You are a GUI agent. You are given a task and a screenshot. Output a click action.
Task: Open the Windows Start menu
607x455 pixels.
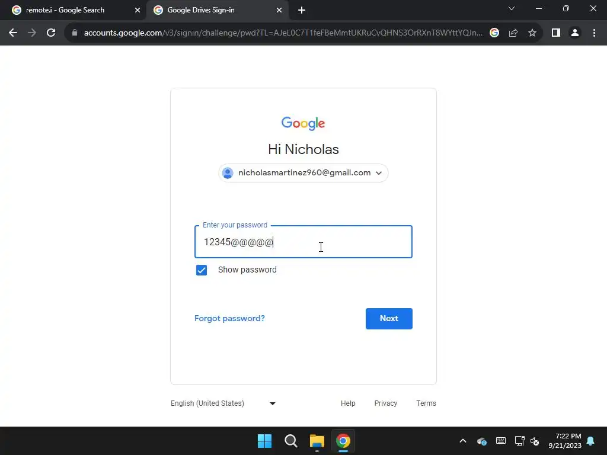[265, 441]
